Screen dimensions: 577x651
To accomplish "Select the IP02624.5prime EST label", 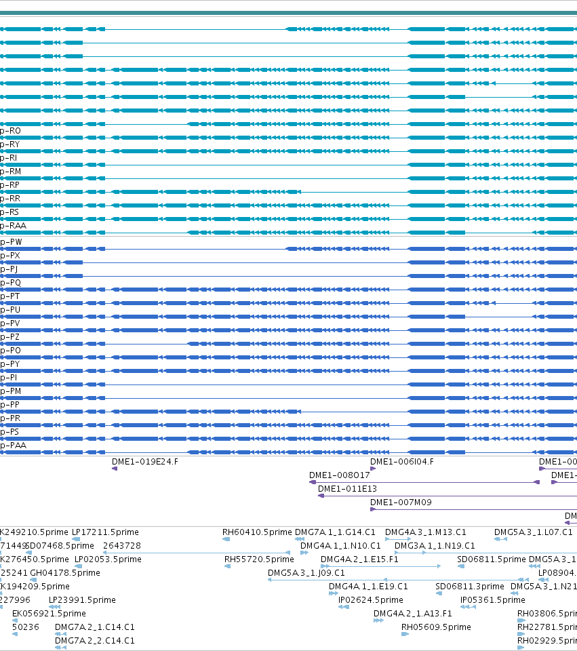I will 371,600.
